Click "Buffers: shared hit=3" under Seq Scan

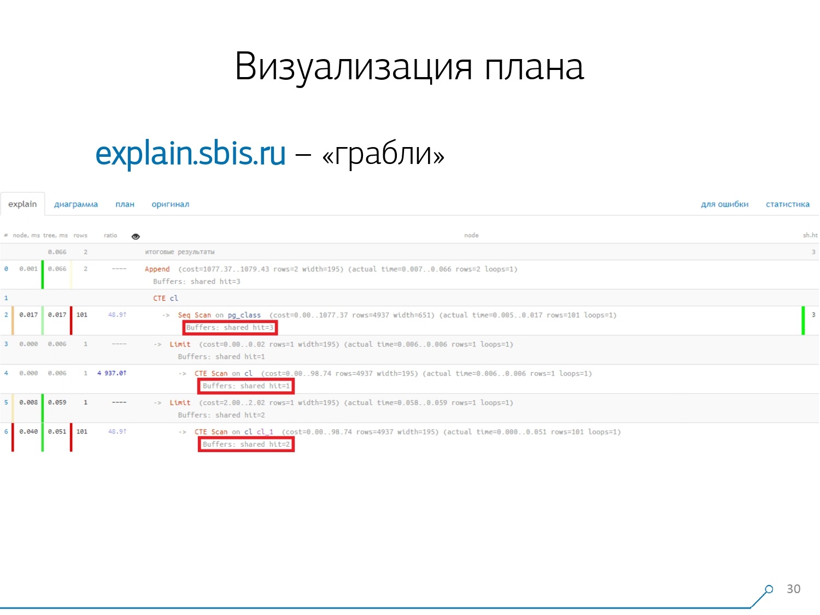(x=230, y=327)
